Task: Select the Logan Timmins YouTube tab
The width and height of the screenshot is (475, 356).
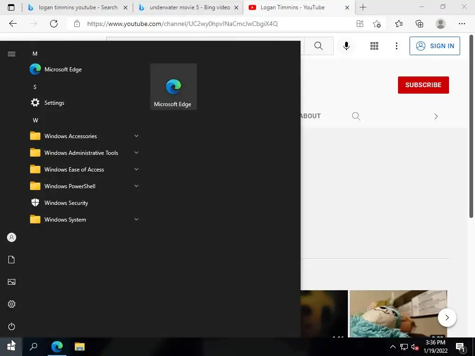Action: tap(299, 7)
